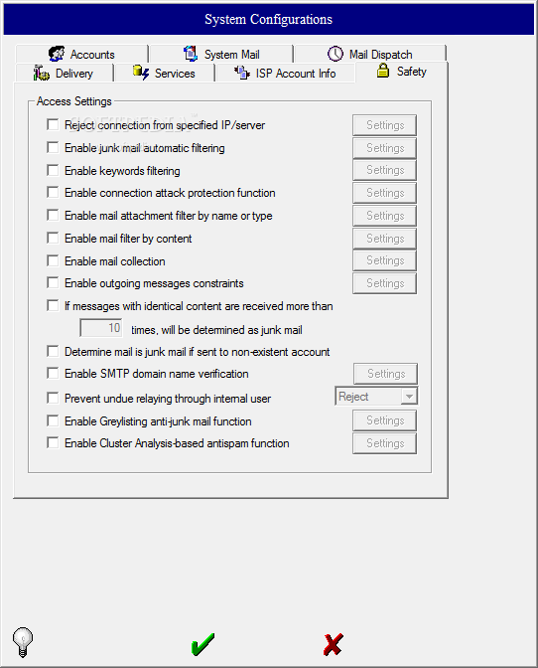Check Enable mail collection

click(x=53, y=260)
